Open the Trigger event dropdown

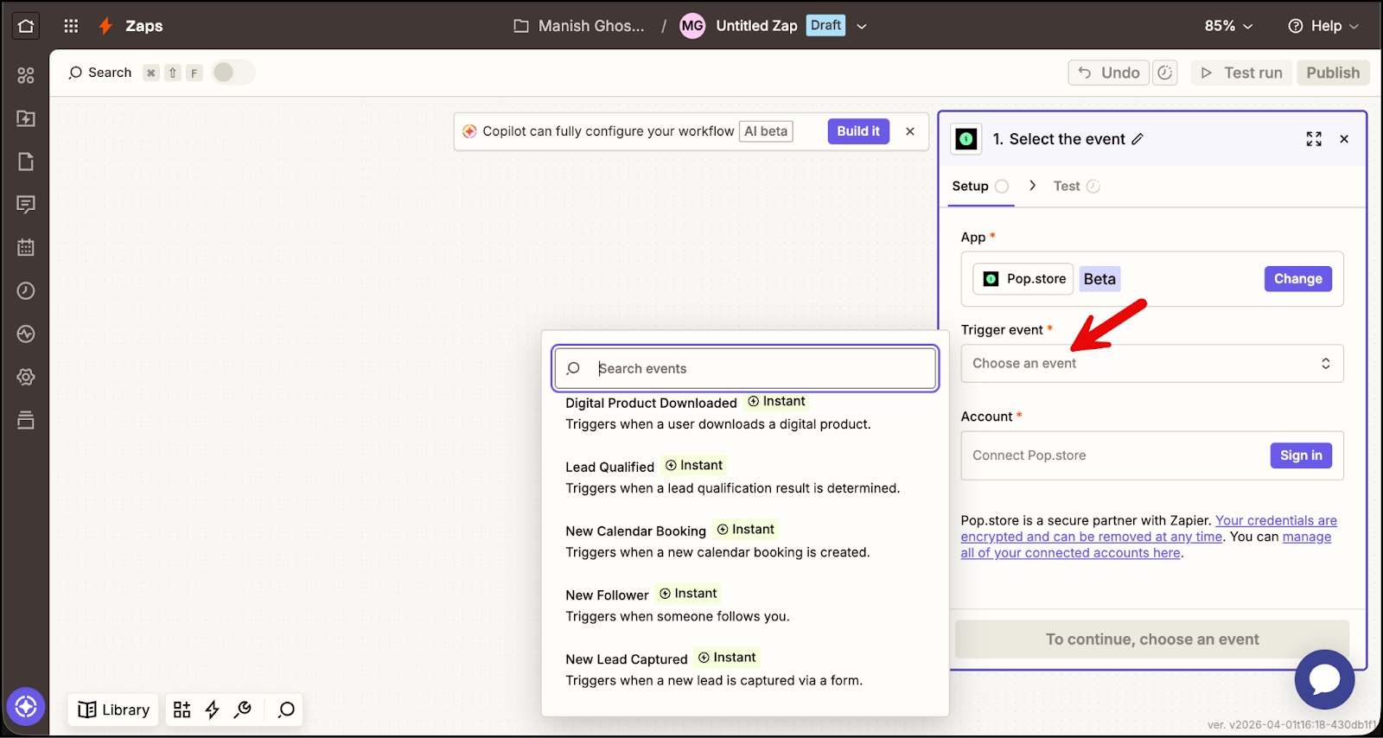1151,364
